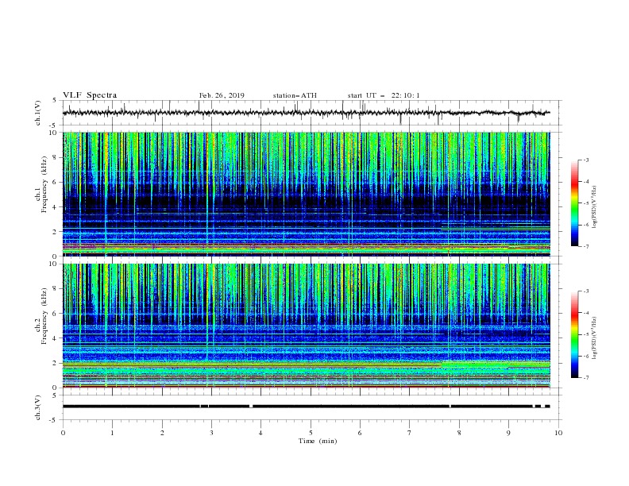This screenshot has height=486, width=629.
Task: Click the '5' tick label on time axis
Action: (311, 433)
